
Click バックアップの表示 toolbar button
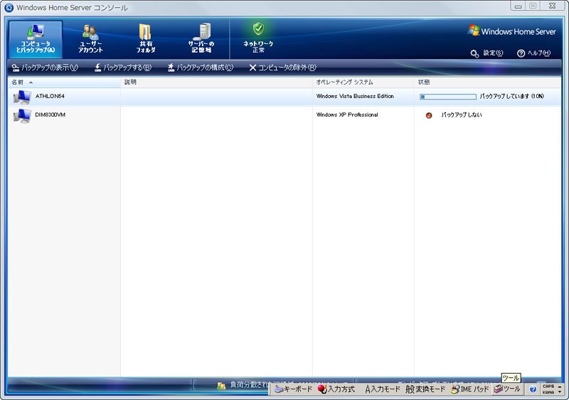point(45,67)
